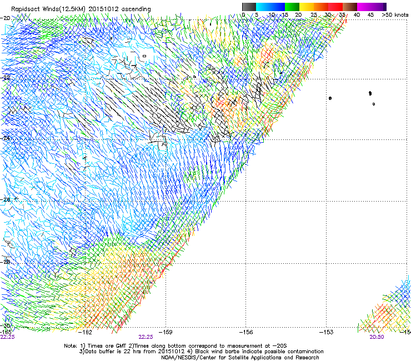Click the '-26' latitude axis label
The width and height of the screenshot is (411, 361).
click(x=5, y=199)
